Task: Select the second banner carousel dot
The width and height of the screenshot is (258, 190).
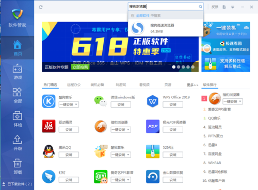Action: (179, 67)
